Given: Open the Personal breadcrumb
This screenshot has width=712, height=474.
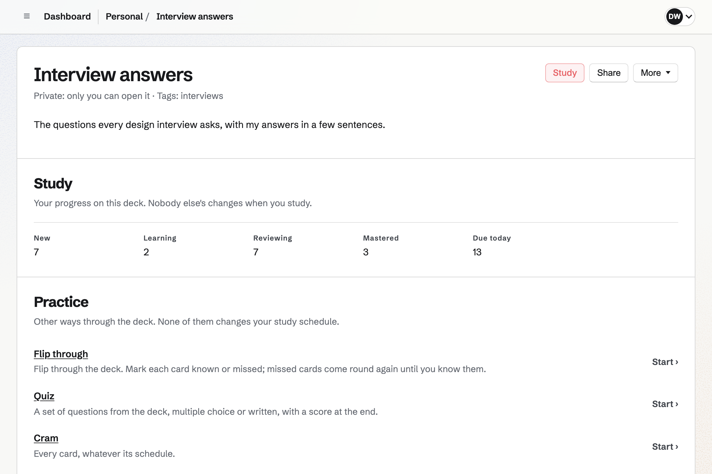Looking at the screenshot, I should point(124,16).
